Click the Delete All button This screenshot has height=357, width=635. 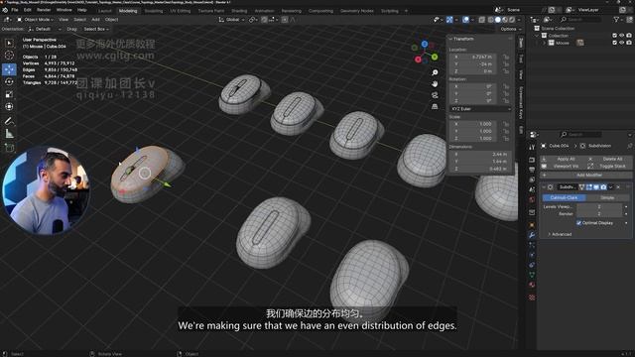tap(608, 159)
